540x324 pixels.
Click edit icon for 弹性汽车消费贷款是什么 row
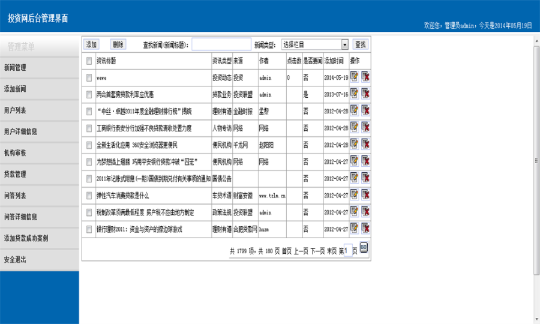pos(355,194)
